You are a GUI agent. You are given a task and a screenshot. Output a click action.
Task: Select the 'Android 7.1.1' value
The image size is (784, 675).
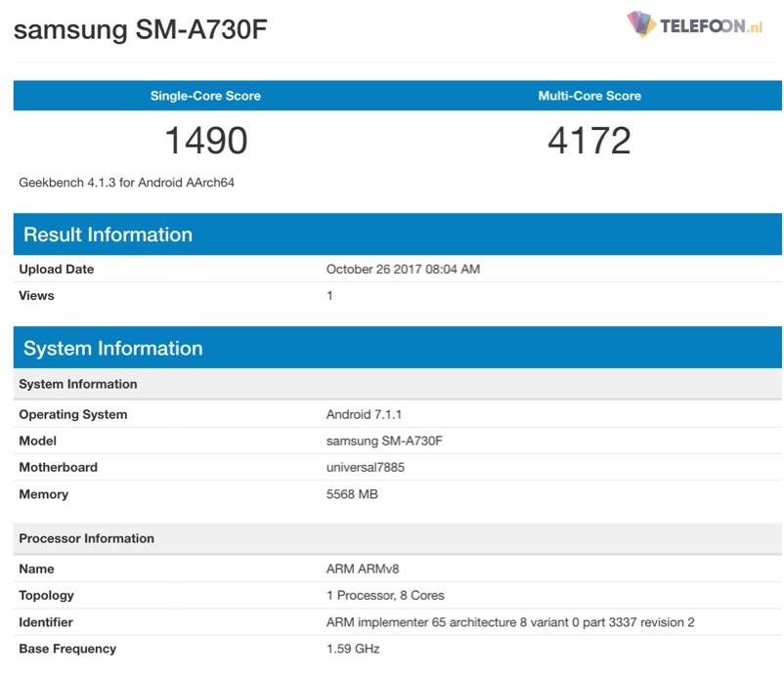(364, 415)
